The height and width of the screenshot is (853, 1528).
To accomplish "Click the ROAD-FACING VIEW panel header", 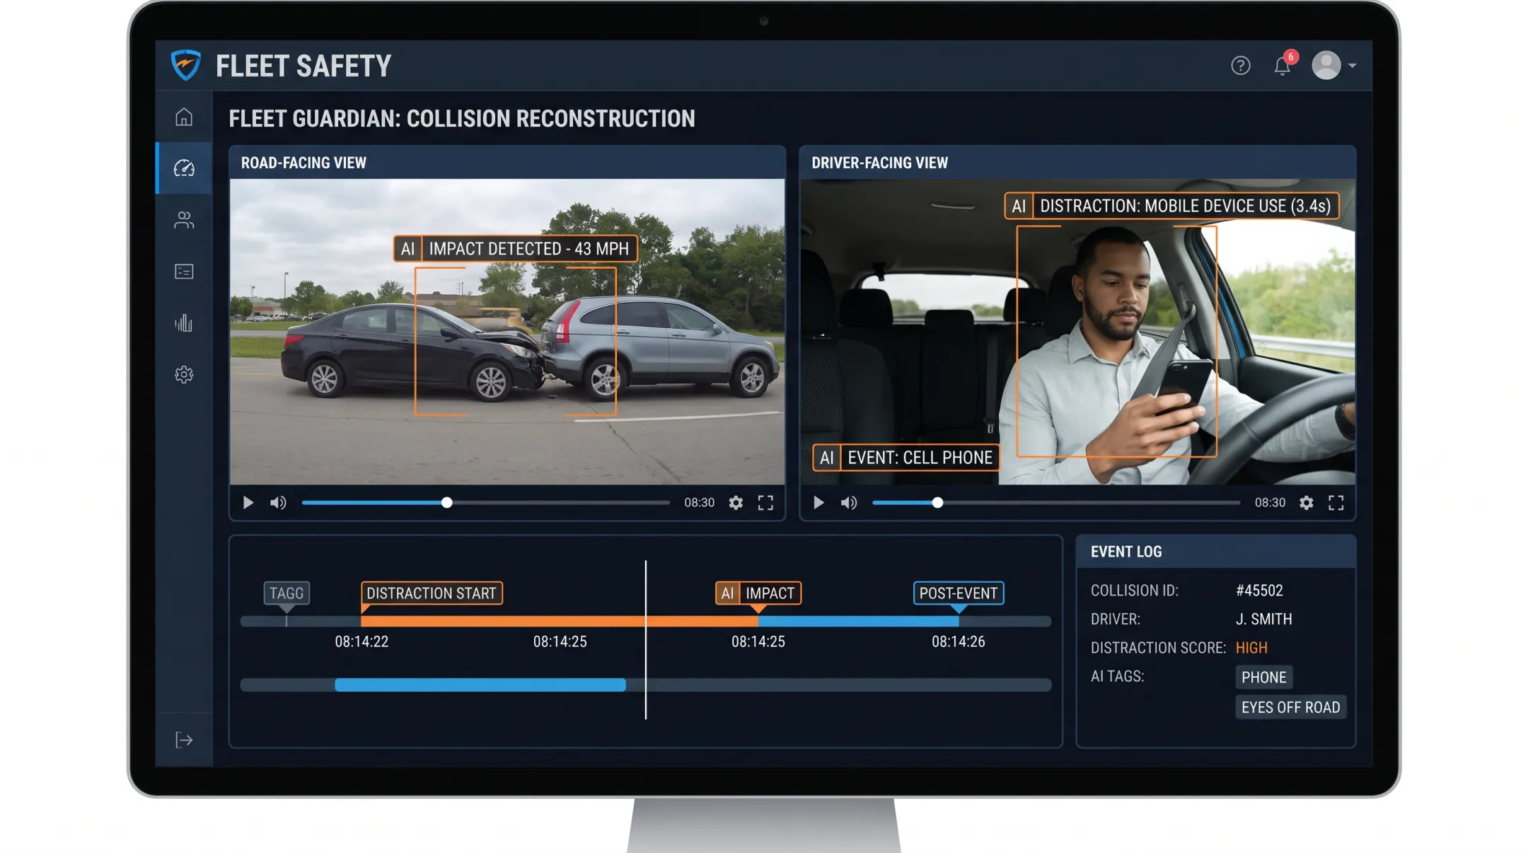I will (x=507, y=163).
